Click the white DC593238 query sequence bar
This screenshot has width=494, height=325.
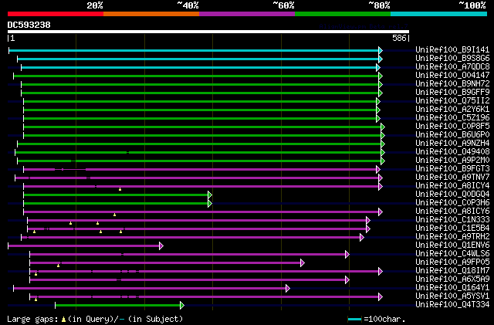208,32
